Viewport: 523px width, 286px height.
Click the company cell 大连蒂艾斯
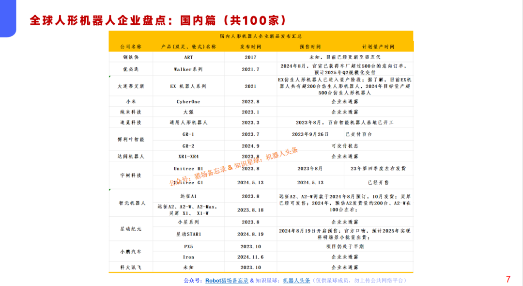pyautogui.click(x=131, y=86)
